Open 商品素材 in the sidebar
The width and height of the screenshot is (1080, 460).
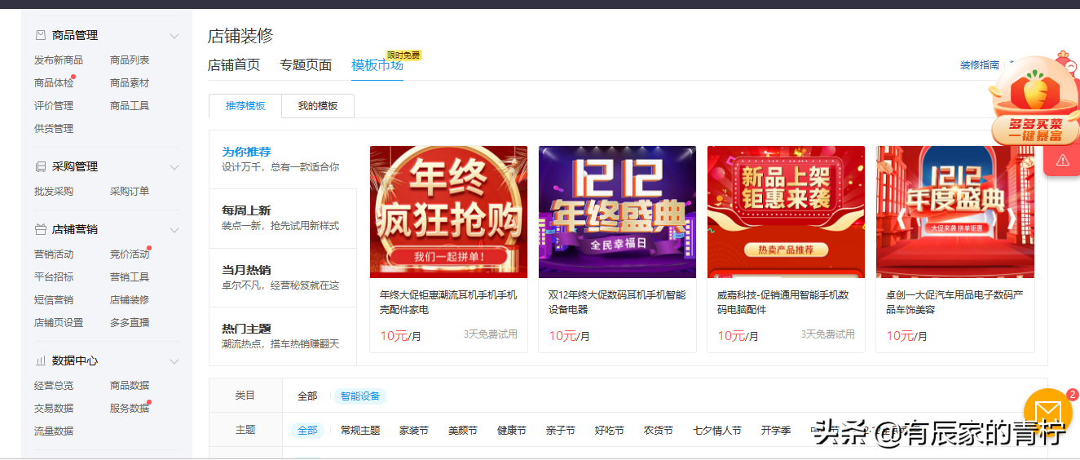(x=130, y=83)
